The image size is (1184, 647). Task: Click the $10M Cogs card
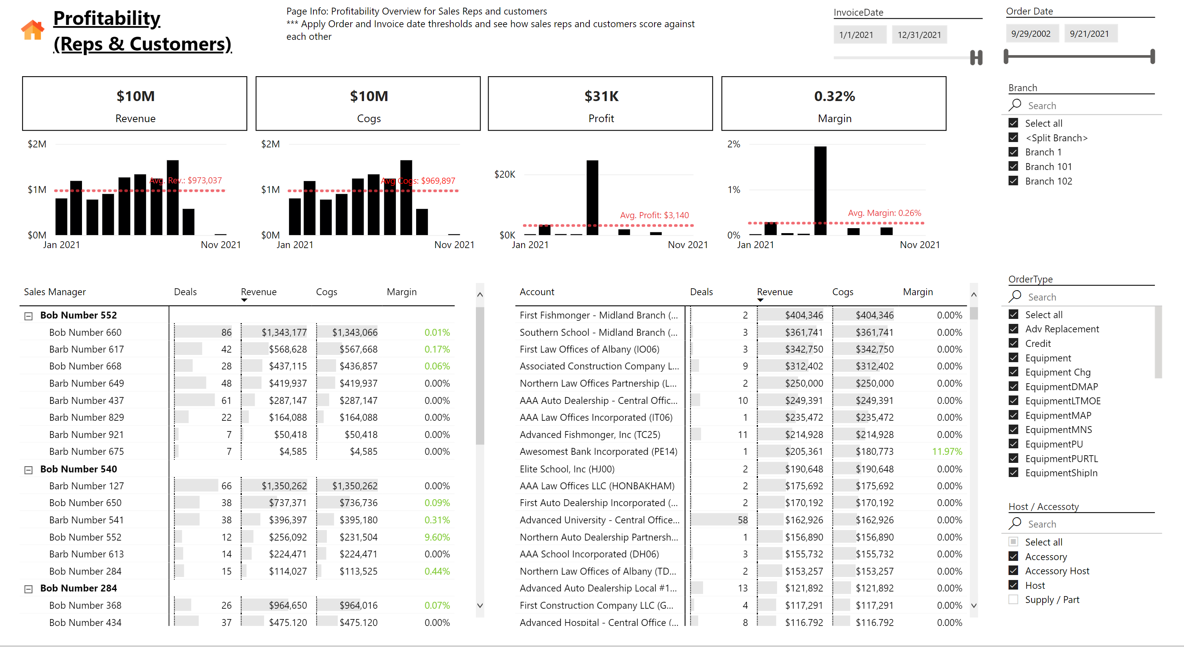pyautogui.click(x=368, y=104)
